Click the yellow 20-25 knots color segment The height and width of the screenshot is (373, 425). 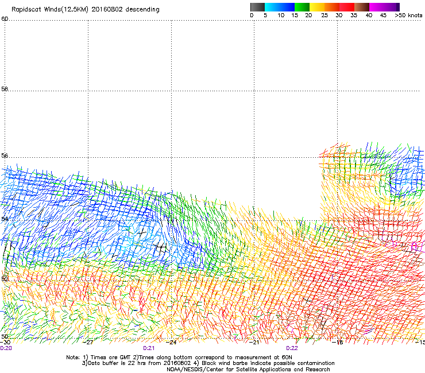coord(317,7)
